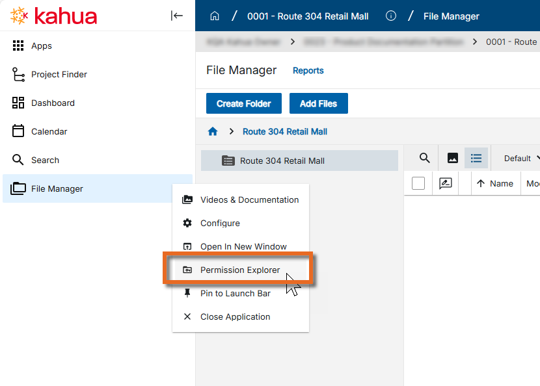540x386 pixels.
Task: Choose Permission Explorer from context menu
Action: tap(239, 270)
